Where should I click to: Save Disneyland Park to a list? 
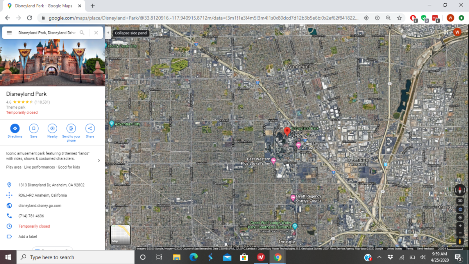34,128
